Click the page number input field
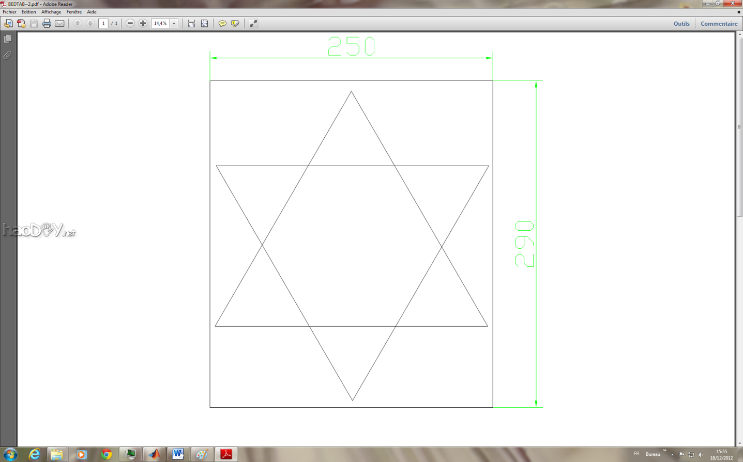 [x=103, y=23]
